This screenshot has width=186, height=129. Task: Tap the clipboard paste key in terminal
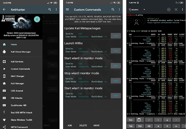coord(140,120)
